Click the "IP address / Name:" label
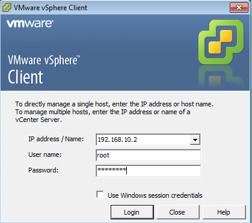 pos(56,139)
